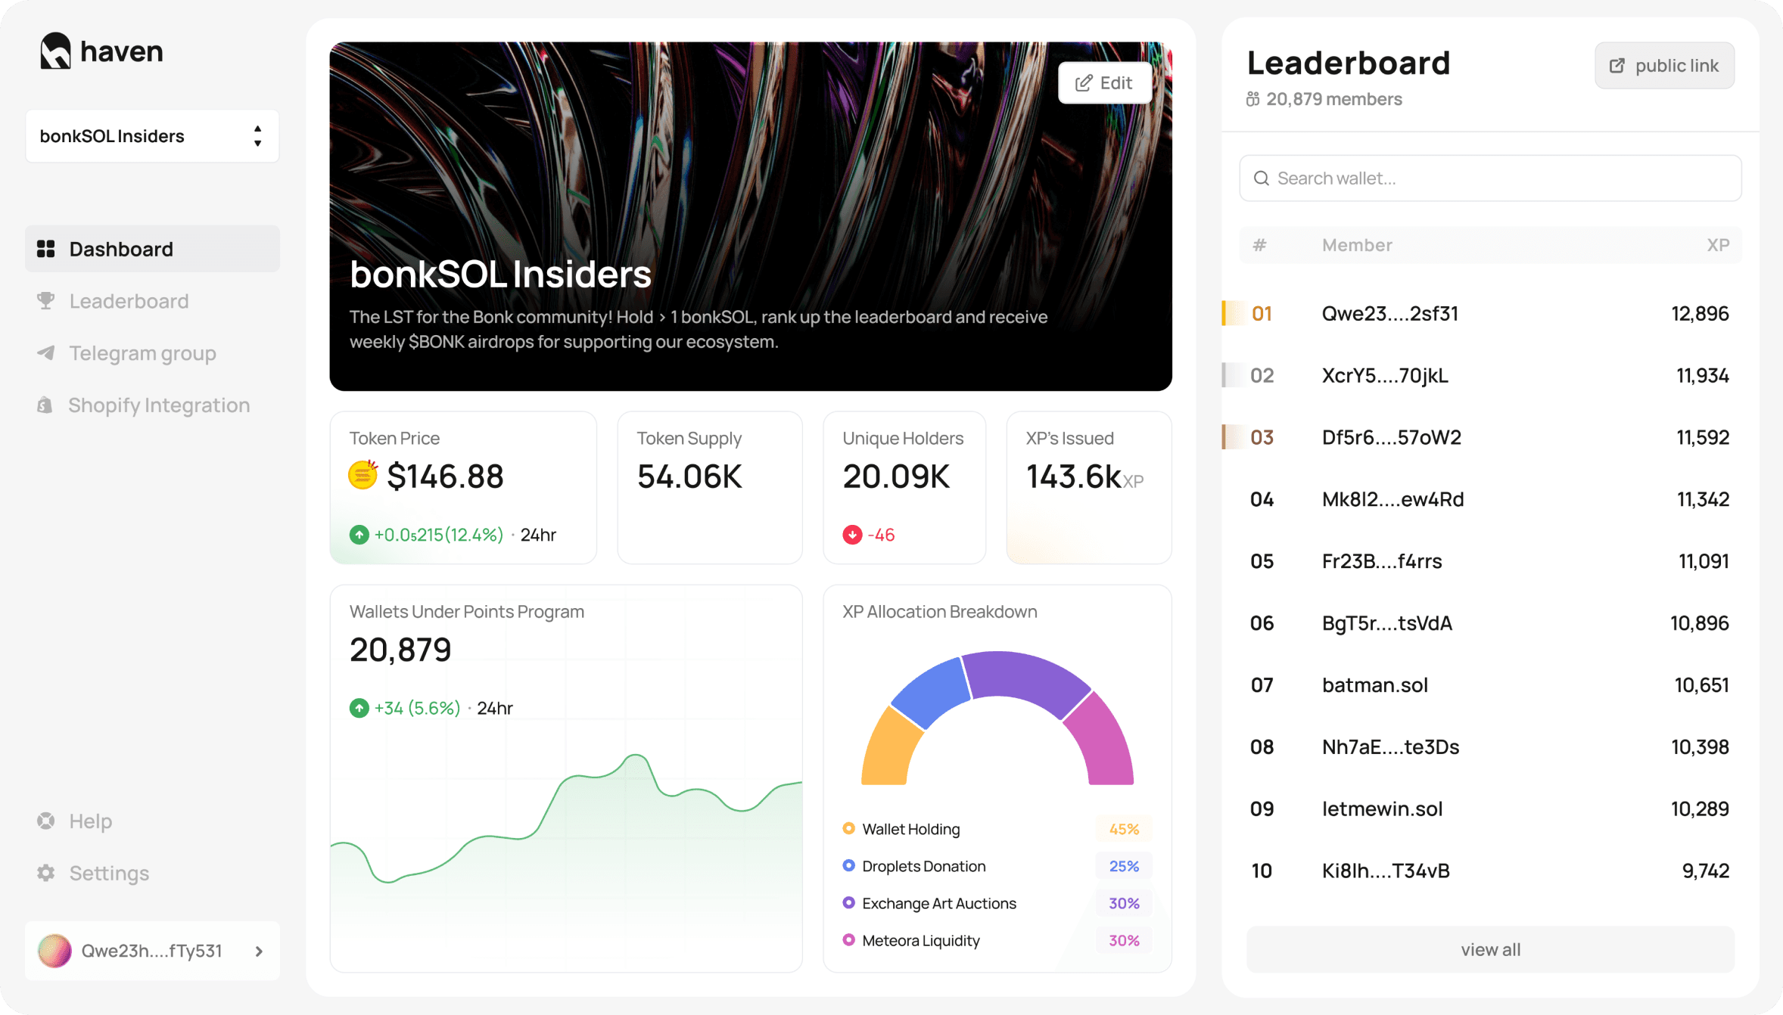Click the external link icon on public link

click(x=1617, y=66)
